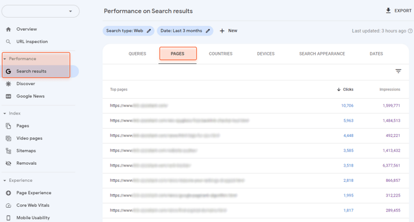
Task: Click the Removals crossed-eye icon
Action: tap(8, 163)
